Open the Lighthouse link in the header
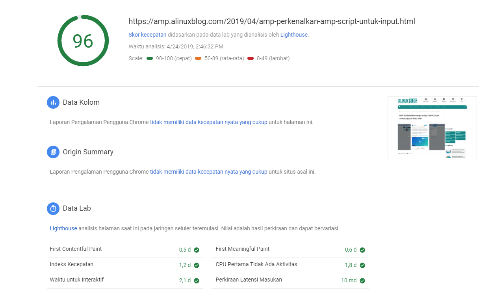Image resolution: width=479 pixels, height=289 pixels. [x=294, y=35]
